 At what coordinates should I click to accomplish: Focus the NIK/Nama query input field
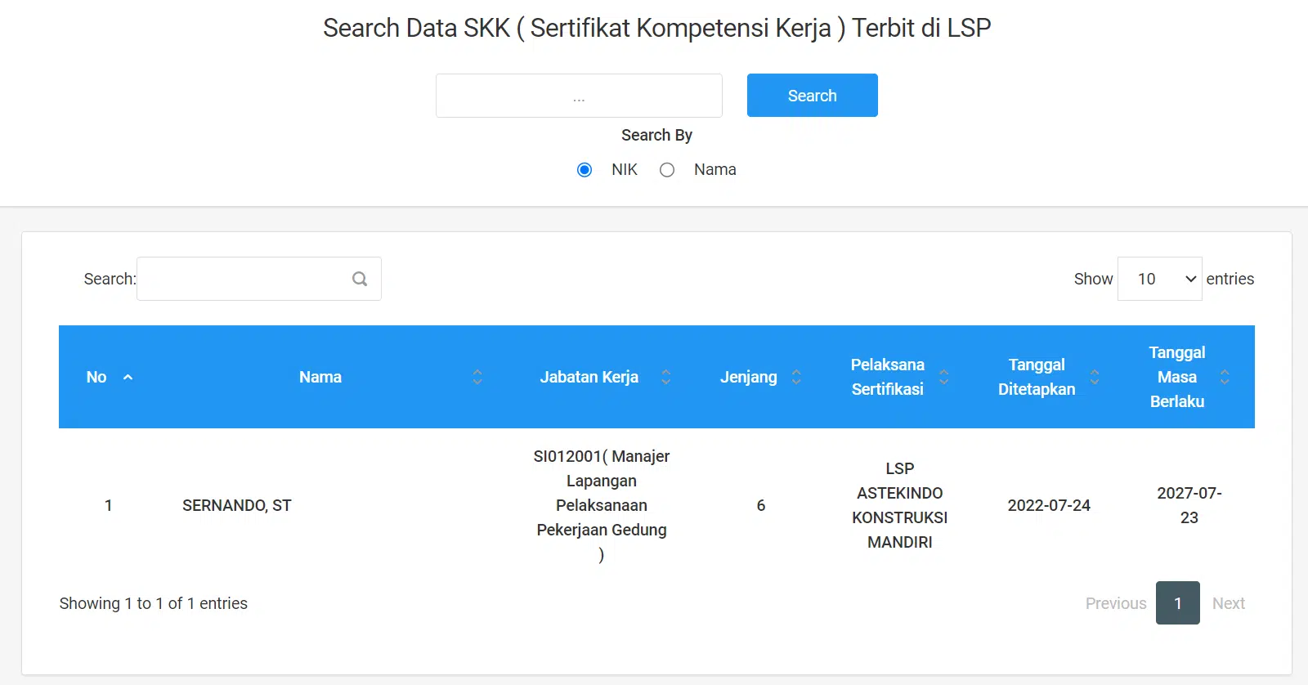pyautogui.click(x=579, y=96)
